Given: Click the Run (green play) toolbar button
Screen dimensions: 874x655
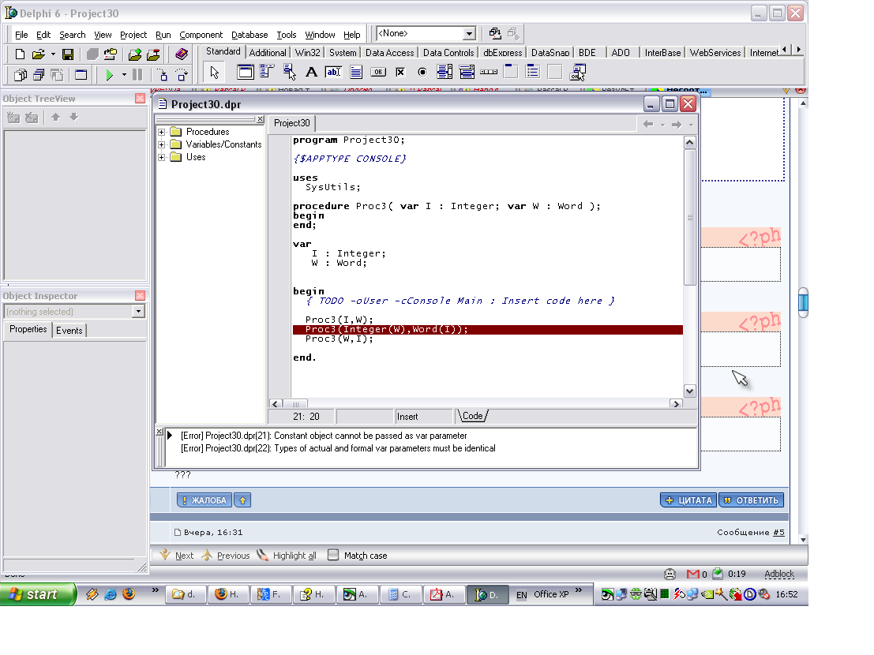Looking at the screenshot, I should [x=110, y=75].
